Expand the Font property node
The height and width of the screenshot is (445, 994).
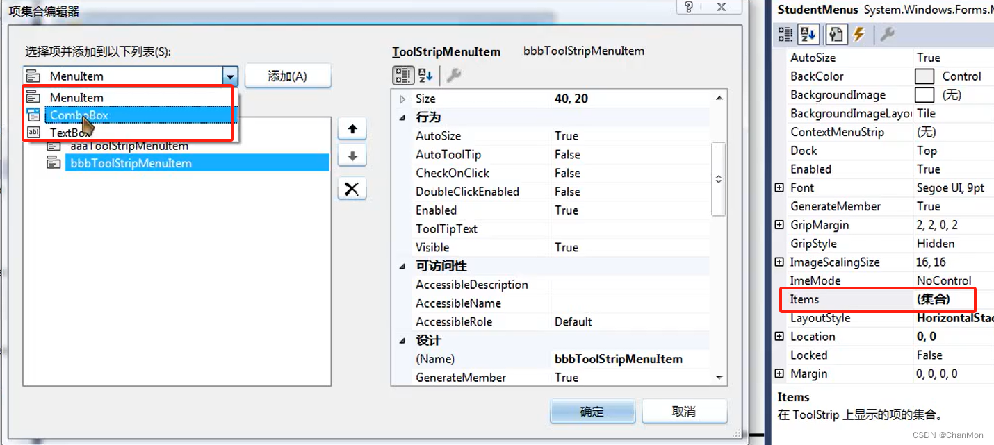pos(779,187)
